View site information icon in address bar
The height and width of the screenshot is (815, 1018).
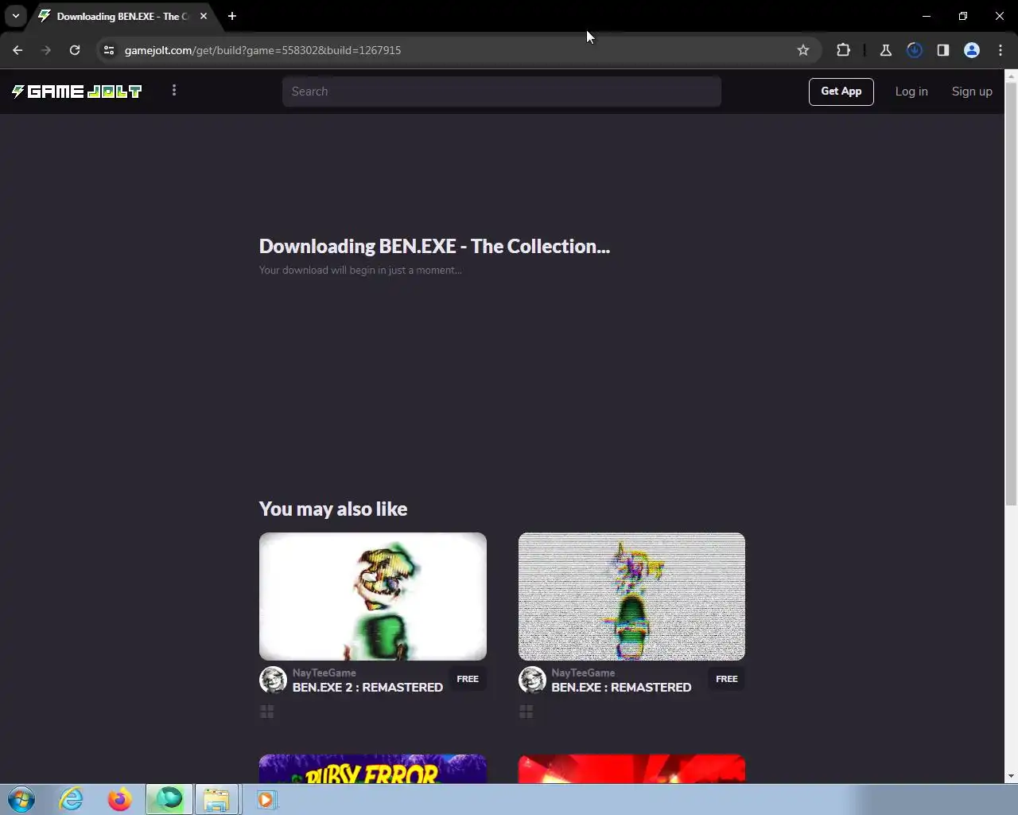[109, 50]
